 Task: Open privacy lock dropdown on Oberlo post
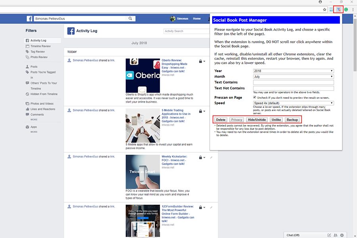click(x=202, y=61)
